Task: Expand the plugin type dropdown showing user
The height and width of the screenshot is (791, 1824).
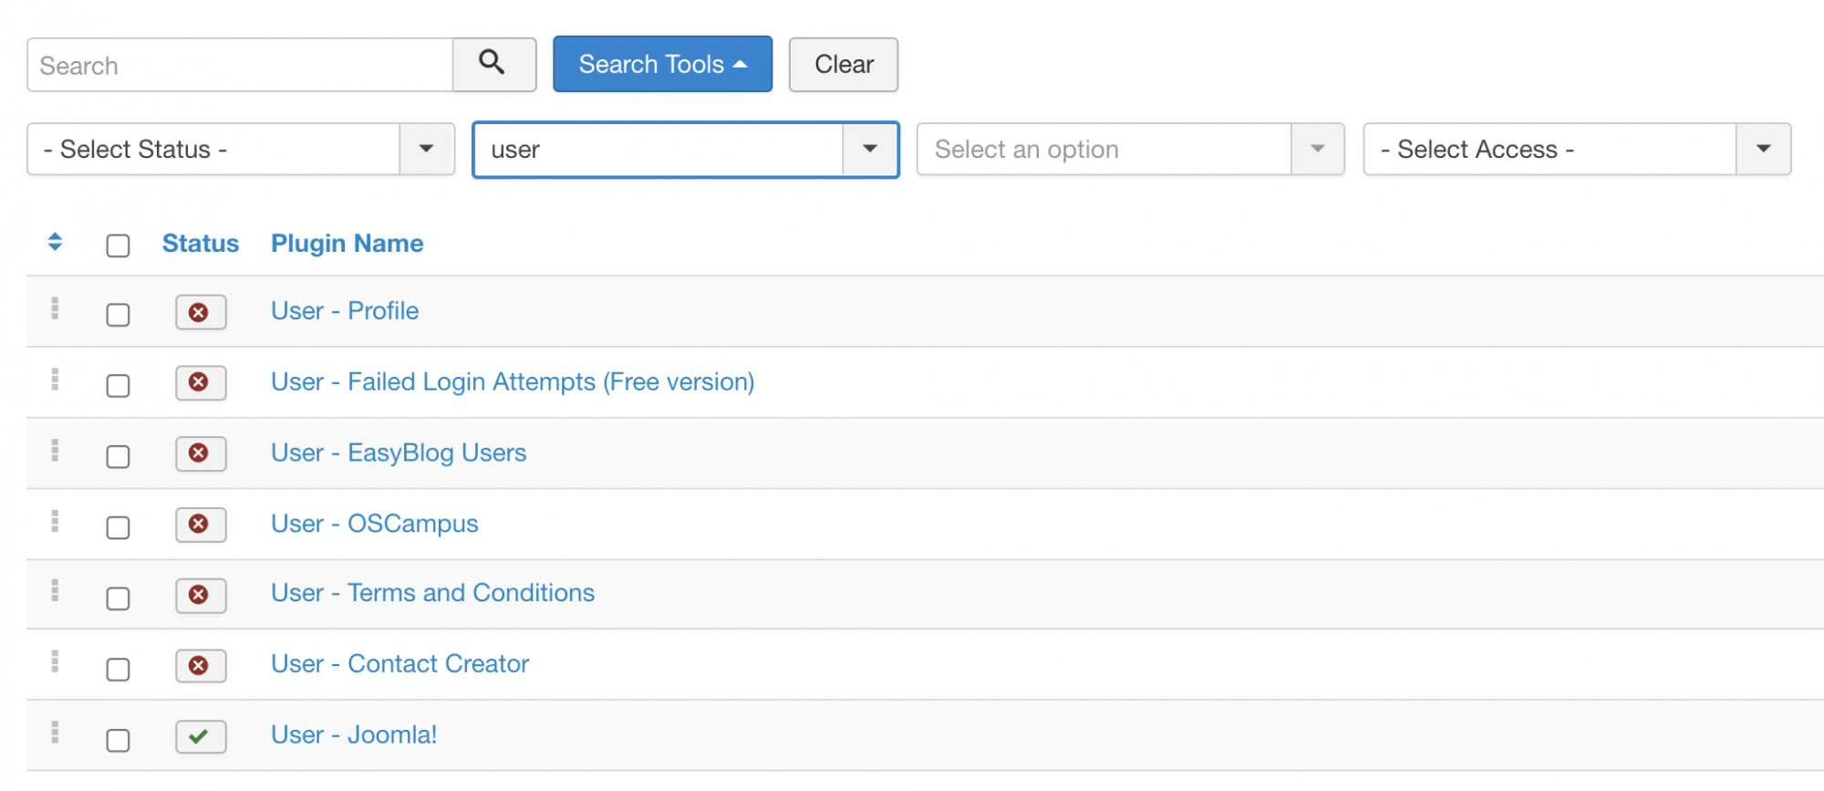Action: 686,149
